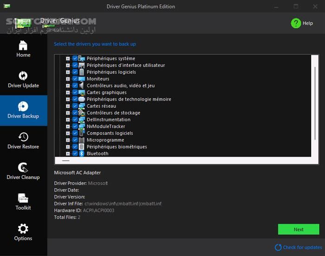325x256 pixels.
Task: Click the DellInstrumentation device icon
Action: pos(81,120)
